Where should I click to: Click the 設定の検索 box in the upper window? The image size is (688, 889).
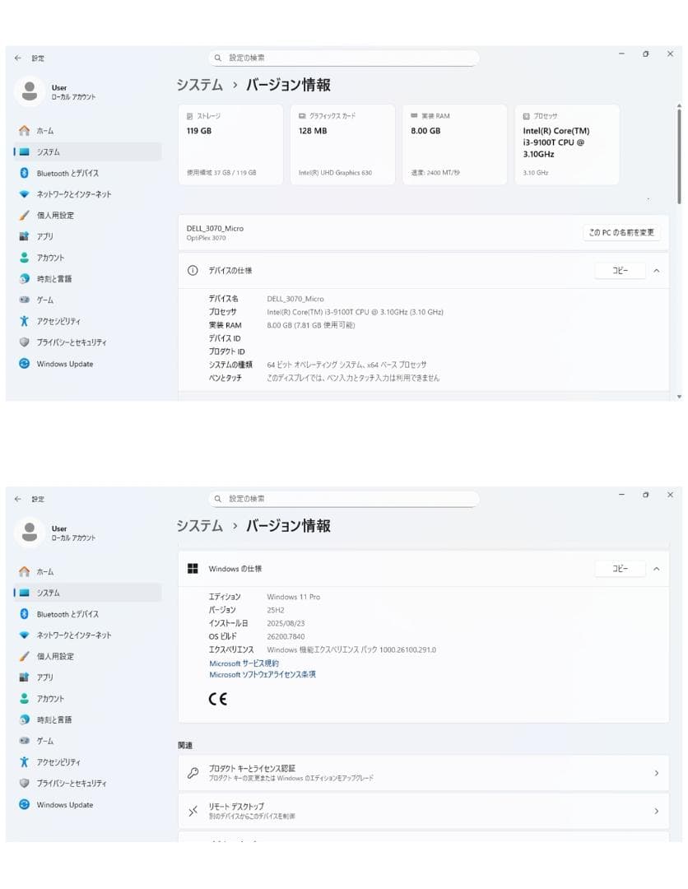(344, 58)
